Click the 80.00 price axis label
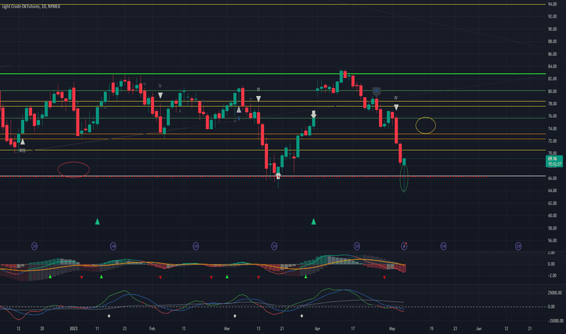The height and width of the screenshot is (334, 566). point(552,91)
